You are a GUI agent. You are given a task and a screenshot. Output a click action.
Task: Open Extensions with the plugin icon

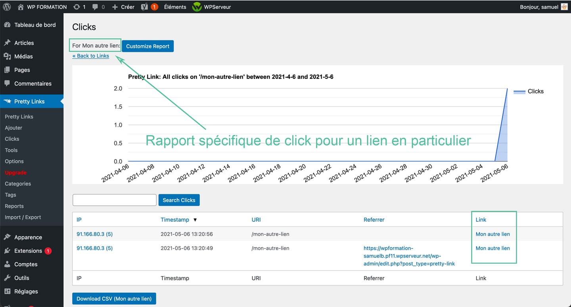pos(8,251)
